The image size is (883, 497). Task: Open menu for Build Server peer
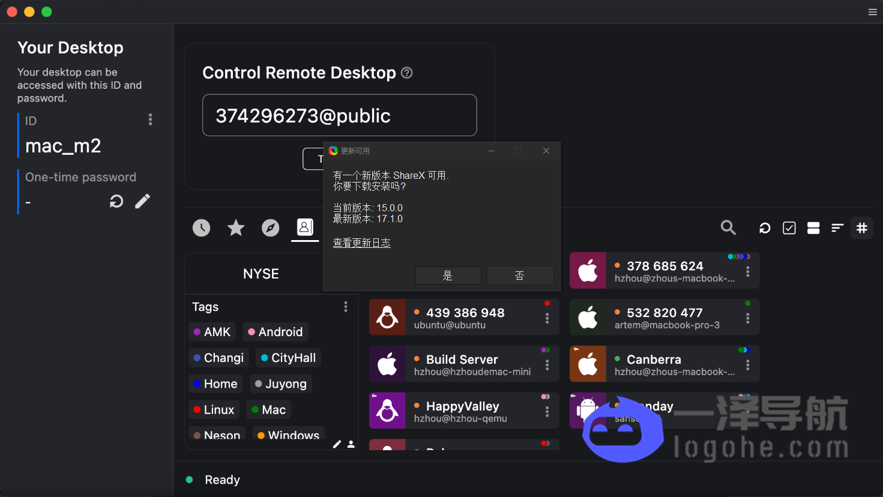547,364
